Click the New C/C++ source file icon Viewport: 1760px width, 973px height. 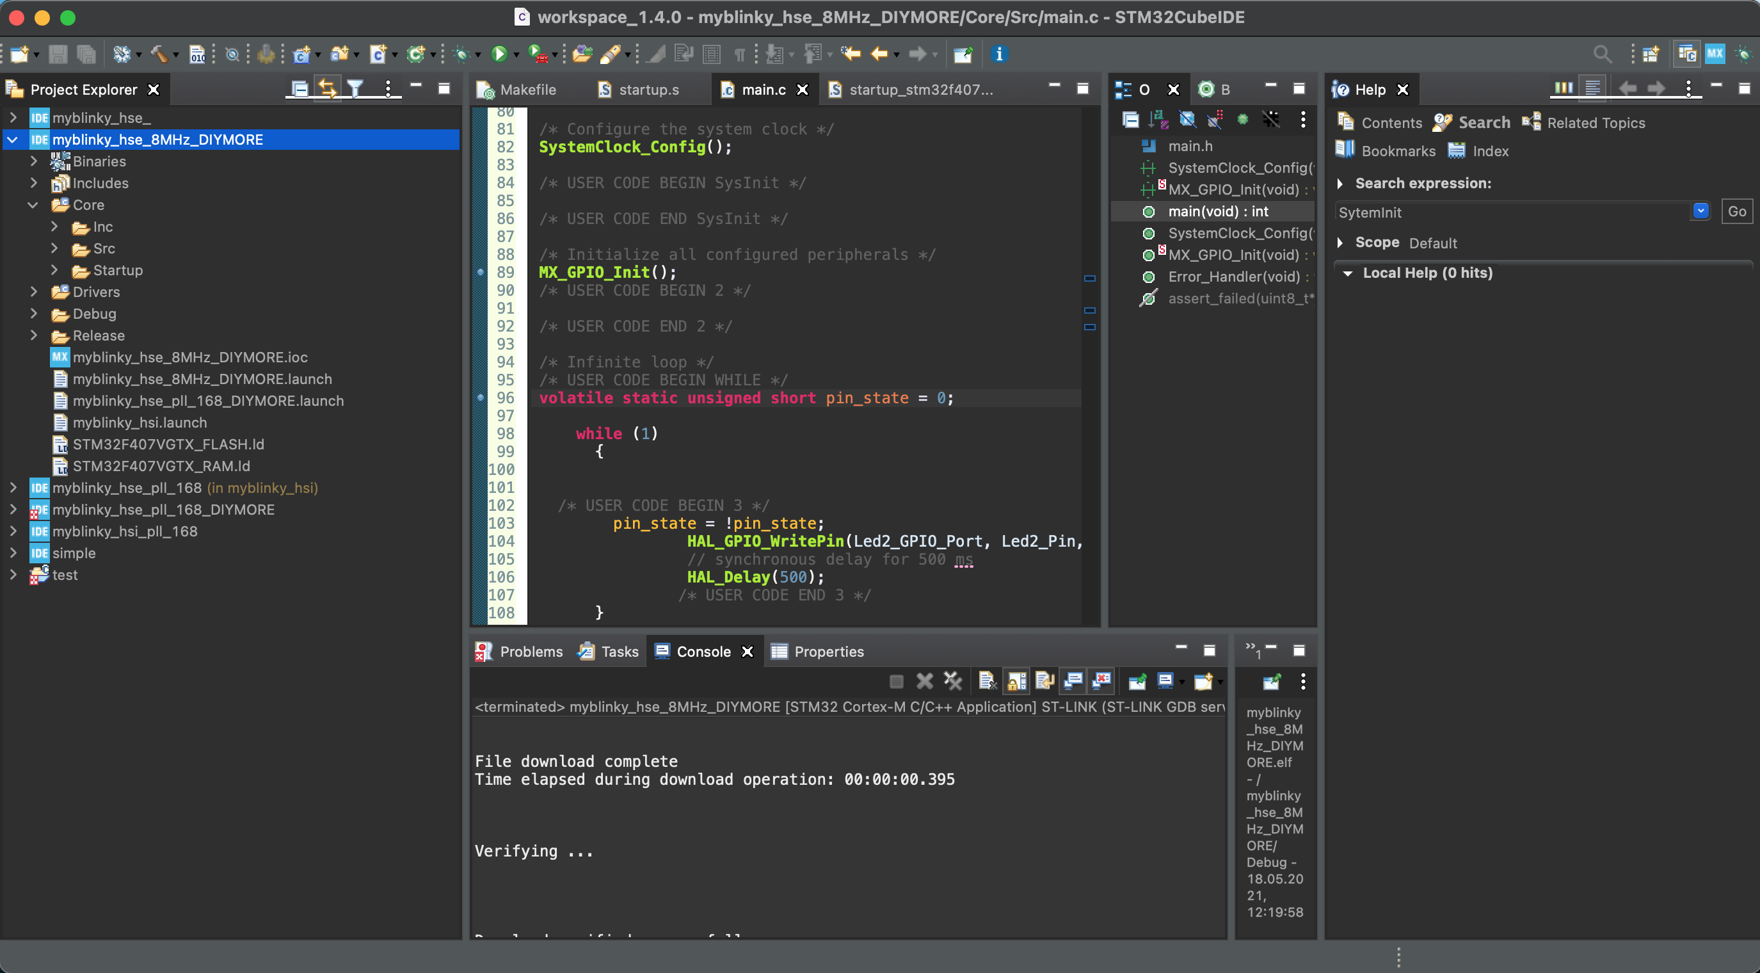coord(378,54)
